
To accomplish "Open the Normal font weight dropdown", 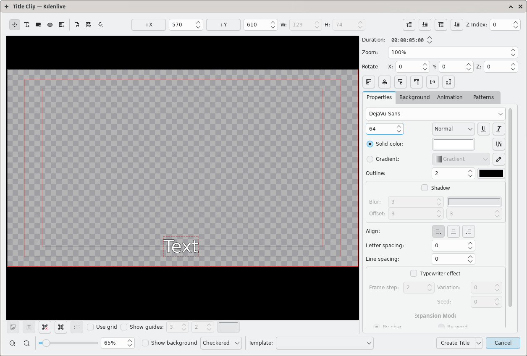I will 453,129.
